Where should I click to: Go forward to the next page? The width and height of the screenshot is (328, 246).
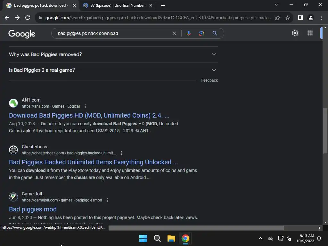coord(17,18)
